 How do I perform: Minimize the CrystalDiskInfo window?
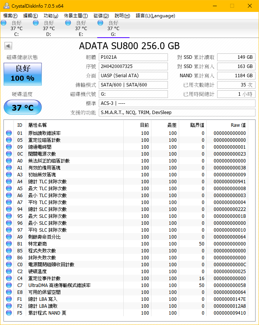(215, 6)
